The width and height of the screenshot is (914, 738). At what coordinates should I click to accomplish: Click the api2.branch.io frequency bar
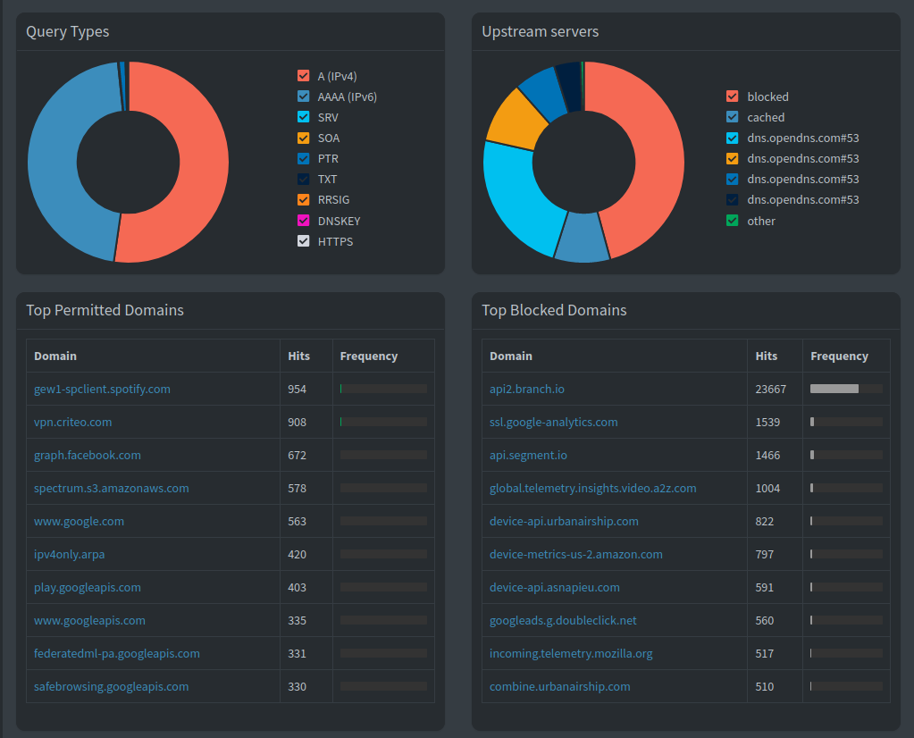click(x=846, y=389)
